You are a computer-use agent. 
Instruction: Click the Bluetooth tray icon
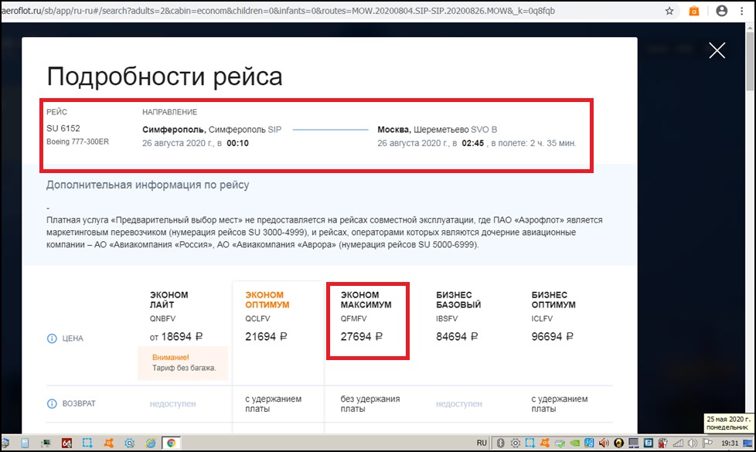(500, 443)
